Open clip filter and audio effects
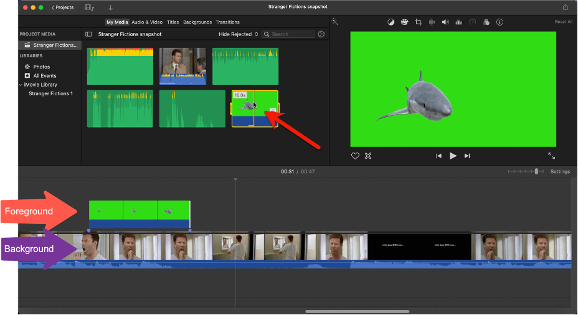The width and height of the screenshot is (578, 315). (486, 22)
